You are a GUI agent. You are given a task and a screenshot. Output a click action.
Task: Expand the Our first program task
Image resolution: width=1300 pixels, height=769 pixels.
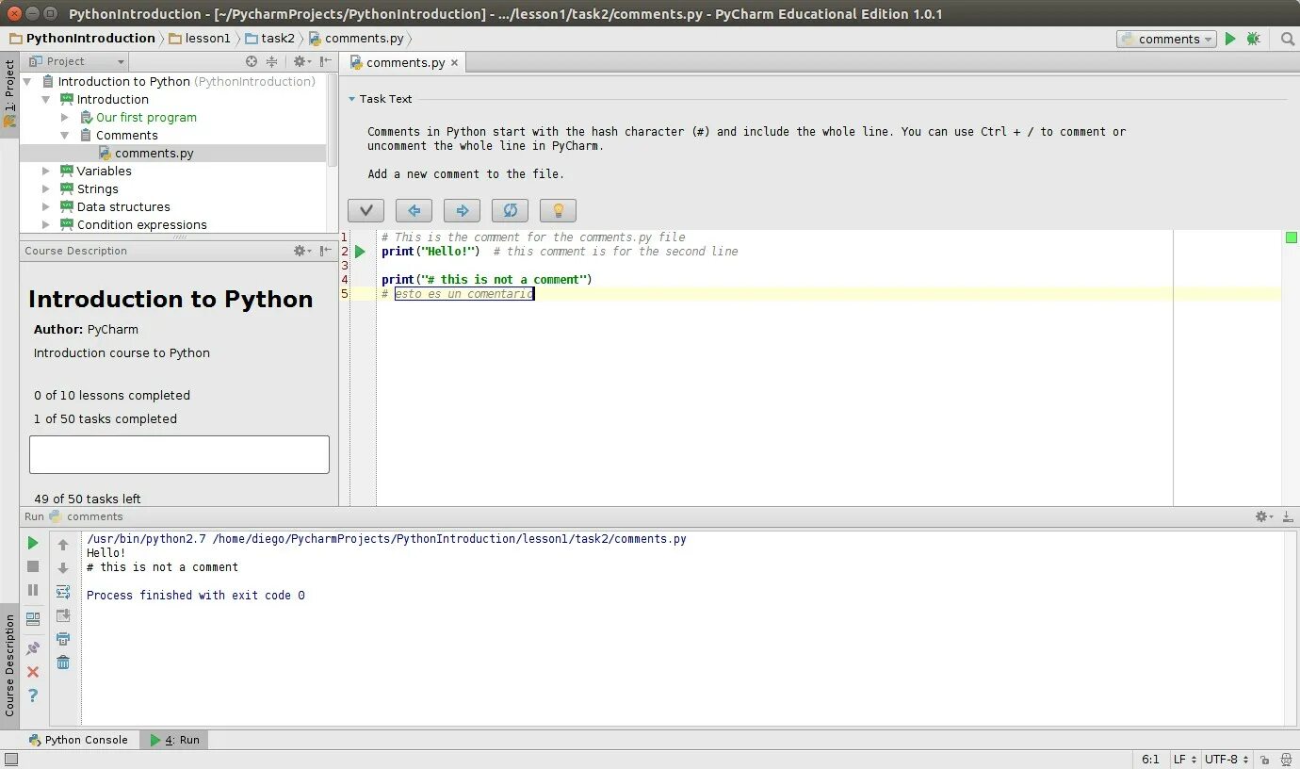click(64, 118)
